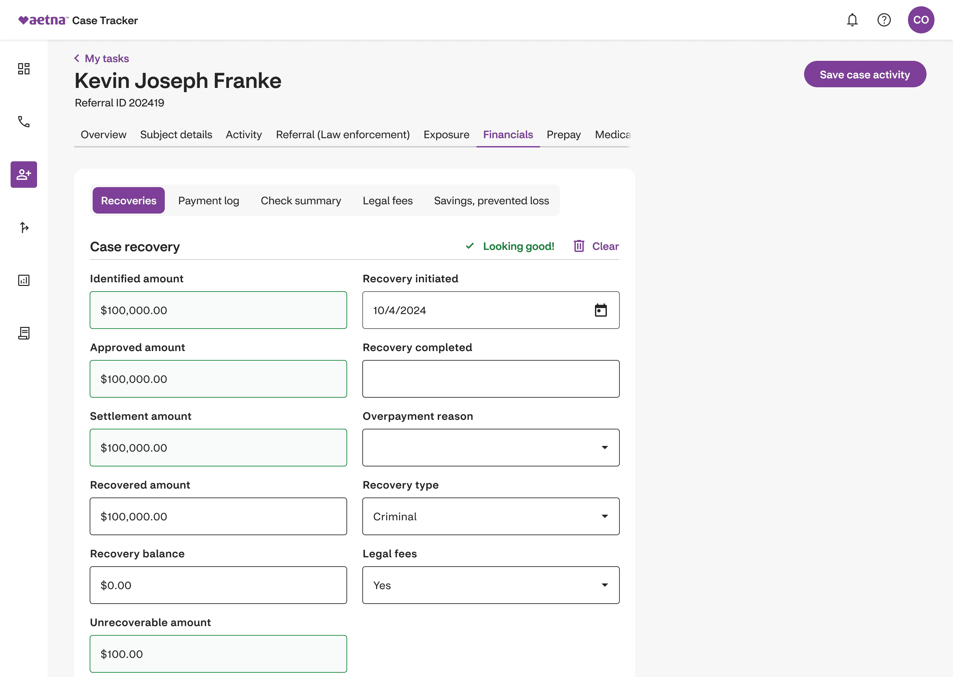This screenshot has height=677, width=953.
Task: Select the add-person referral sidebar icon
Action: [24, 175]
